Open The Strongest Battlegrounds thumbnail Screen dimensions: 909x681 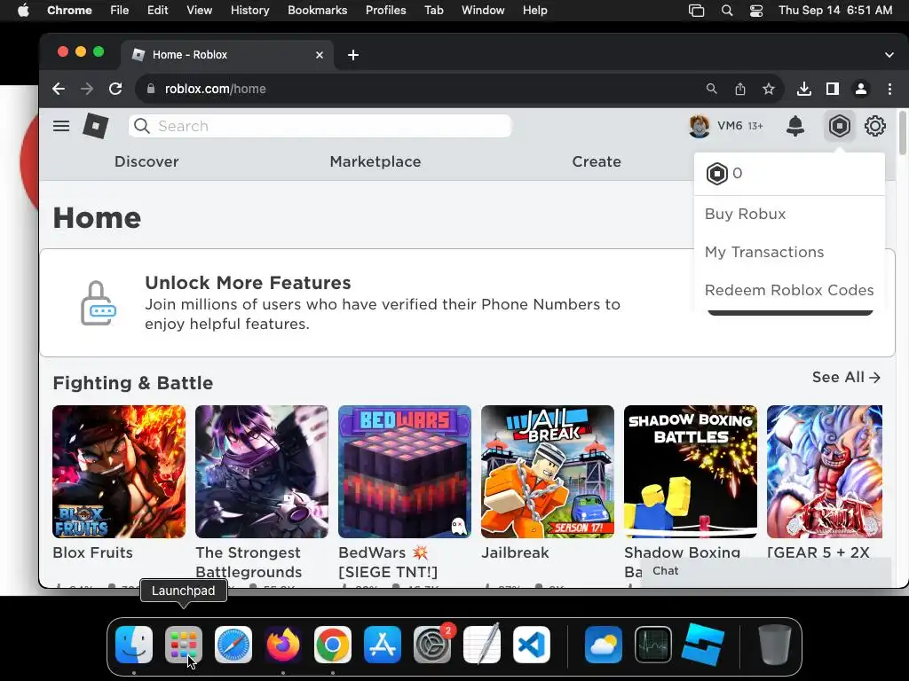(262, 472)
